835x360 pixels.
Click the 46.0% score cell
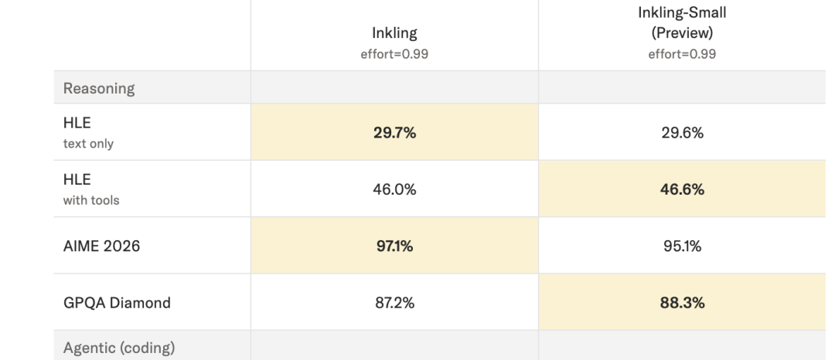(x=394, y=188)
